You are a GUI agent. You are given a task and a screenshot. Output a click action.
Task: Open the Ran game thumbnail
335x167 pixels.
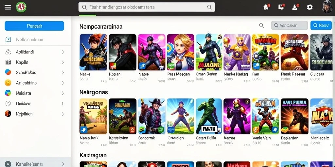click(x=266, y=52)
